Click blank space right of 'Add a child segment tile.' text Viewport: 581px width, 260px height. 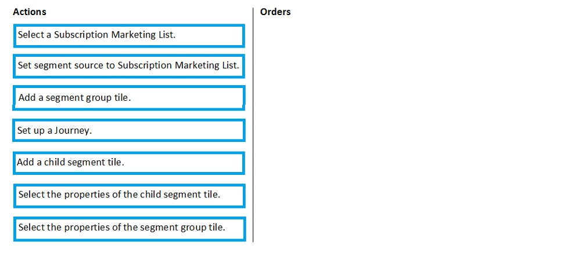pos(184,163)
